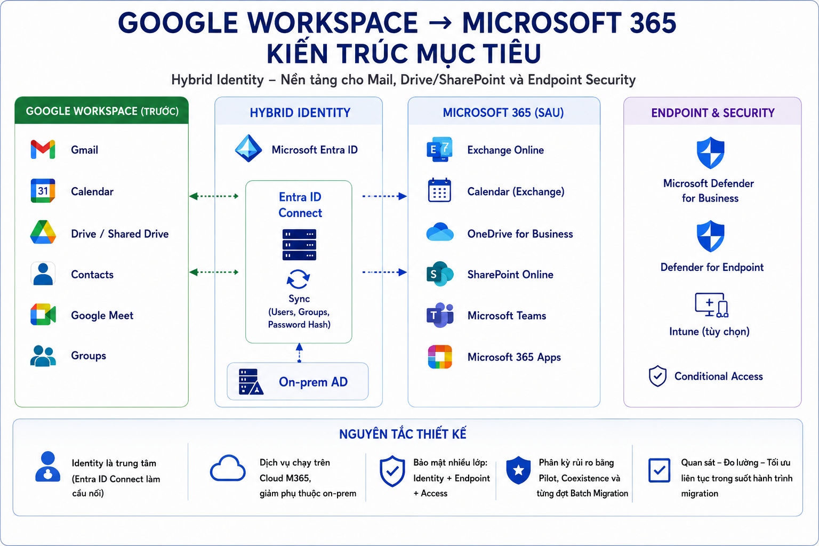
Task: Click the SharePoint Online label
Action: pos(510,275)
